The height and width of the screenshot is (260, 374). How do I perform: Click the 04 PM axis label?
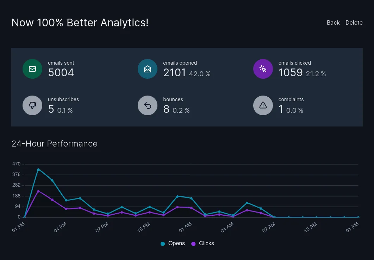click(x=60, y=227)
